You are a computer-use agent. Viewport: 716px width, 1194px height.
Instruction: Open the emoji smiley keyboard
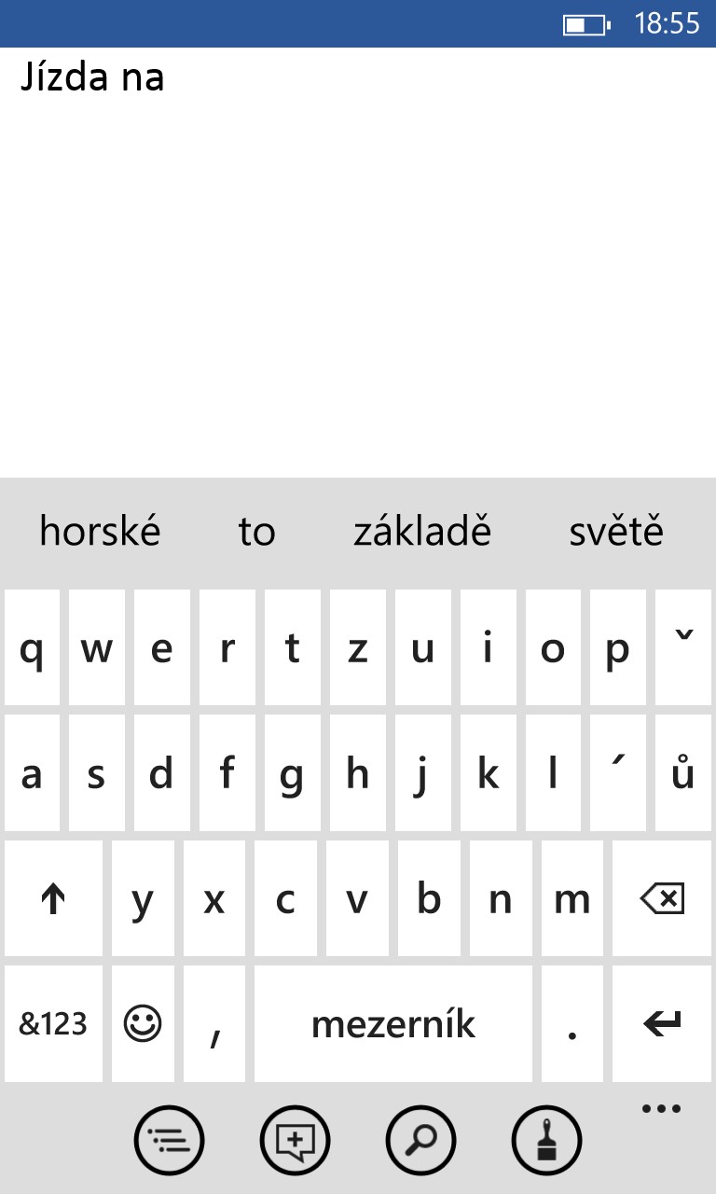[143, 1023]
